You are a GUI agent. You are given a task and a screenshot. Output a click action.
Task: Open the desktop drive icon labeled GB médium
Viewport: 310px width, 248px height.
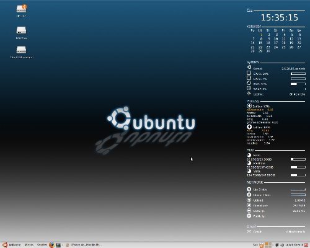pyautogui.click(x=21, y=50)
